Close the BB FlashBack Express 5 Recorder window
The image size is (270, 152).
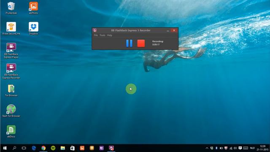pos(174,30)
